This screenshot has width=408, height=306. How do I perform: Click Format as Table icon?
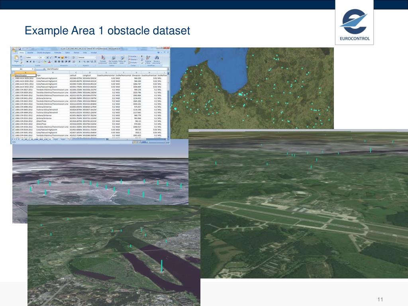tap(112, 59)
